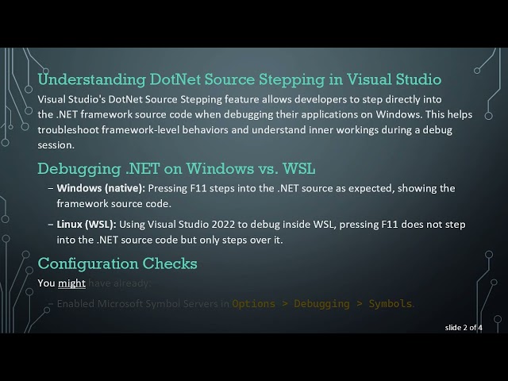Click the faded "Enabled Microsoft Symbol Servers in" text

click(143, 304)
